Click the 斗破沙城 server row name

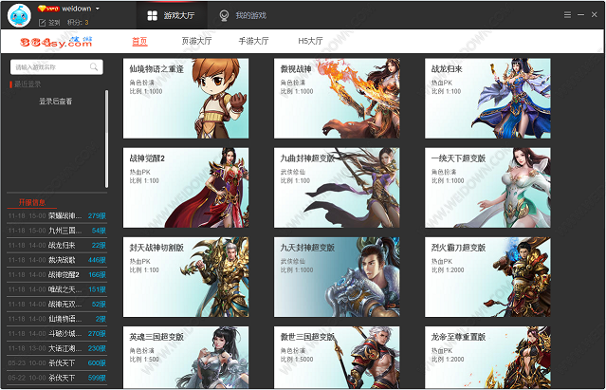pos(64,334)
